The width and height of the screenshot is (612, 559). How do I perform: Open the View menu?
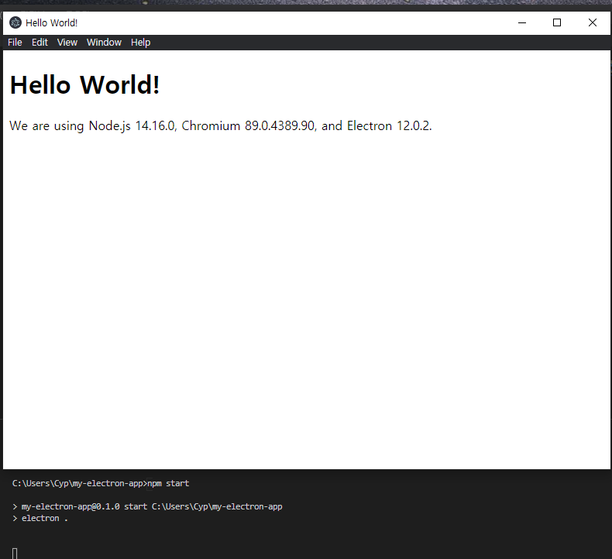click(x=67, y=42)
